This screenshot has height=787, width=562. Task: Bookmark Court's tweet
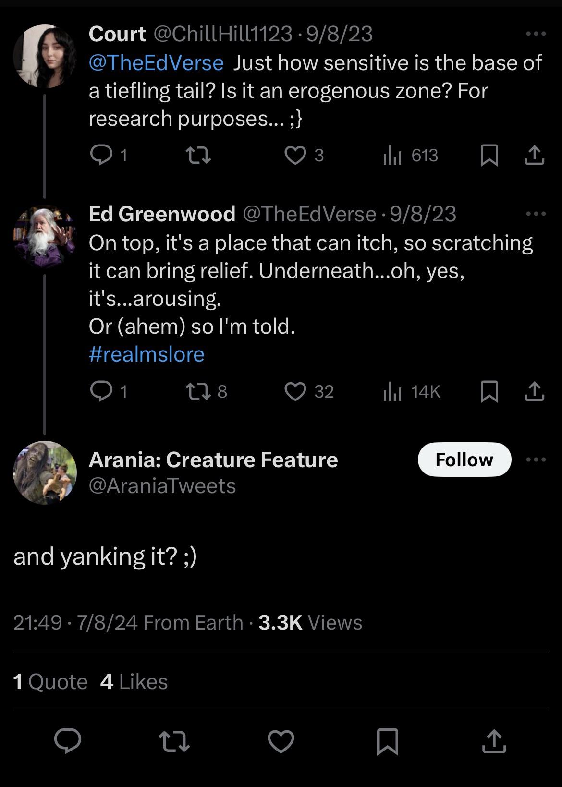click(489, 155)
